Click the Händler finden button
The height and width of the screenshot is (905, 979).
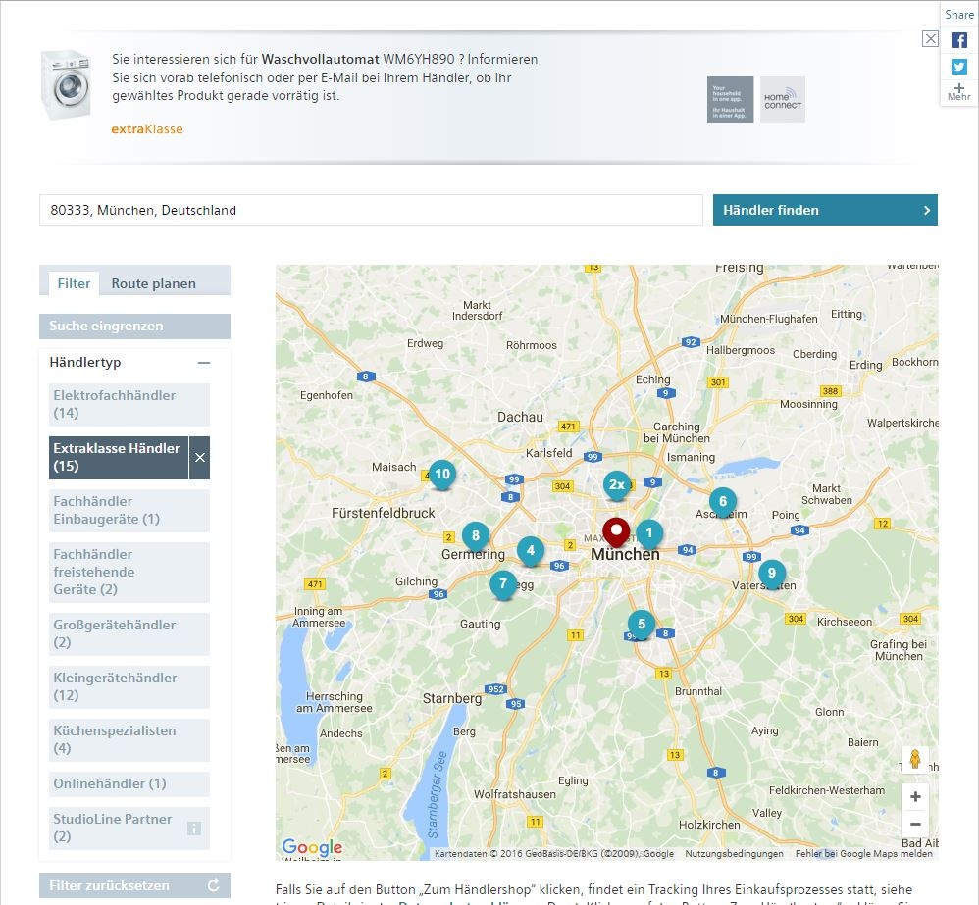[x=825, y=210]
